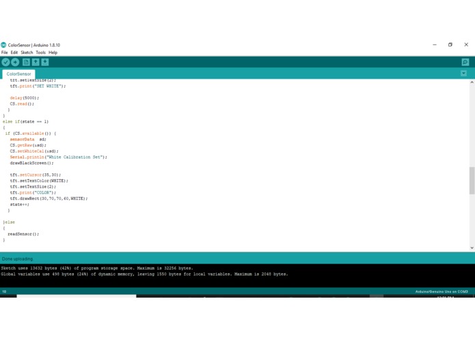Click 'tft.setTextColor(WHITE);' line
Image resolution: width=475 pixels, height=338 pixels.
(x=39, y=181)
